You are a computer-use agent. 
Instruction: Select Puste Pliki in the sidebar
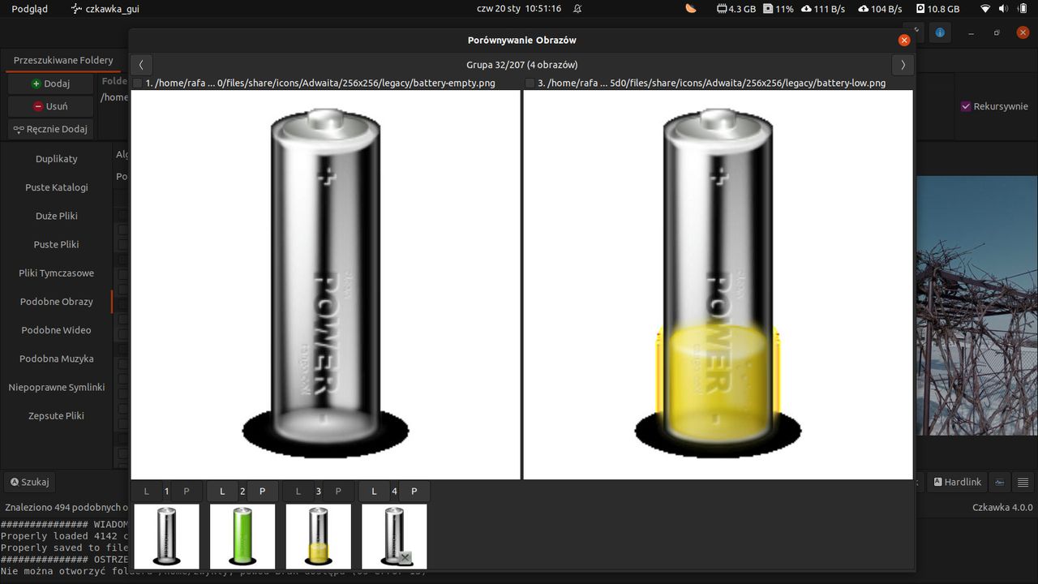click(x=57, y=244)
